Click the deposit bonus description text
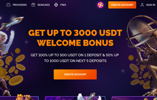The image size is (157, 100). [75, 58]
